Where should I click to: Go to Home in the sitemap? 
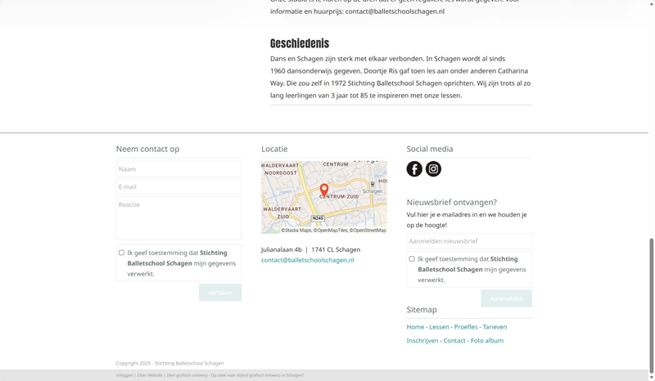415,327
